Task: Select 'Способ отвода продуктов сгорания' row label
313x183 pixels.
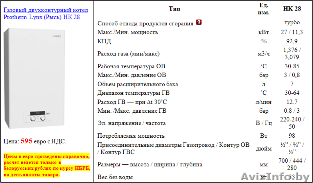Action: (145, 23)
